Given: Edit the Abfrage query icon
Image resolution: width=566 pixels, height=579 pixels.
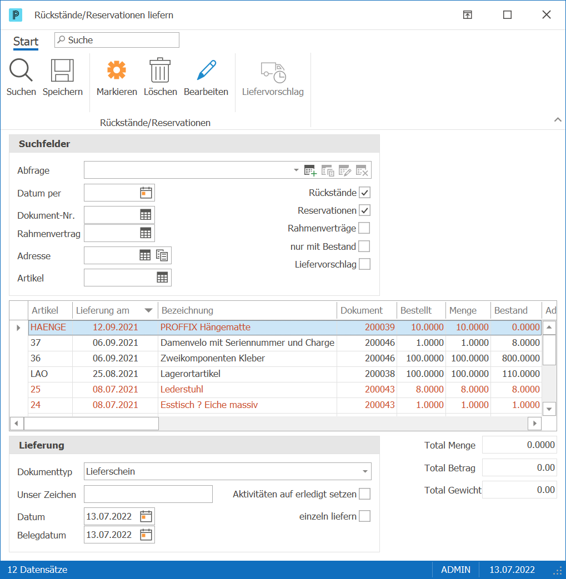Looking at the screenshot, I should pos(345,170).
